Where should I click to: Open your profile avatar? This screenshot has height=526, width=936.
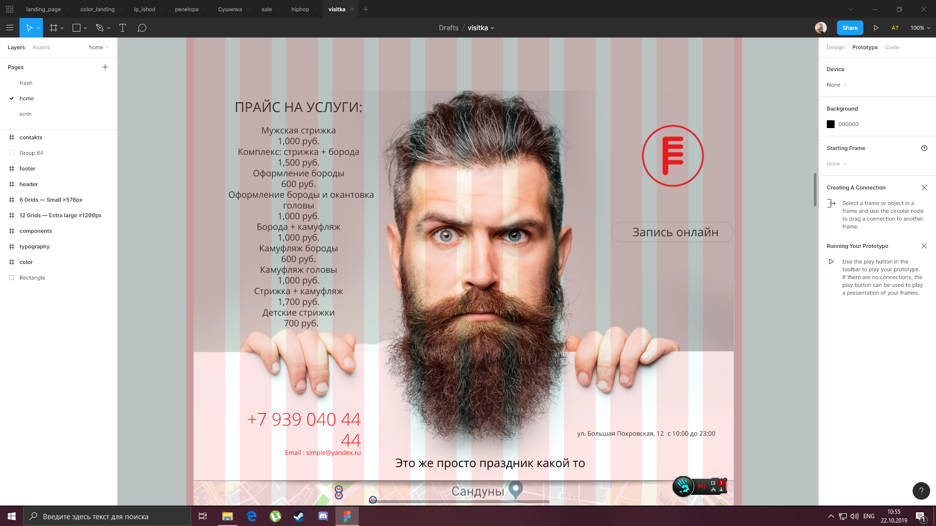821,28
